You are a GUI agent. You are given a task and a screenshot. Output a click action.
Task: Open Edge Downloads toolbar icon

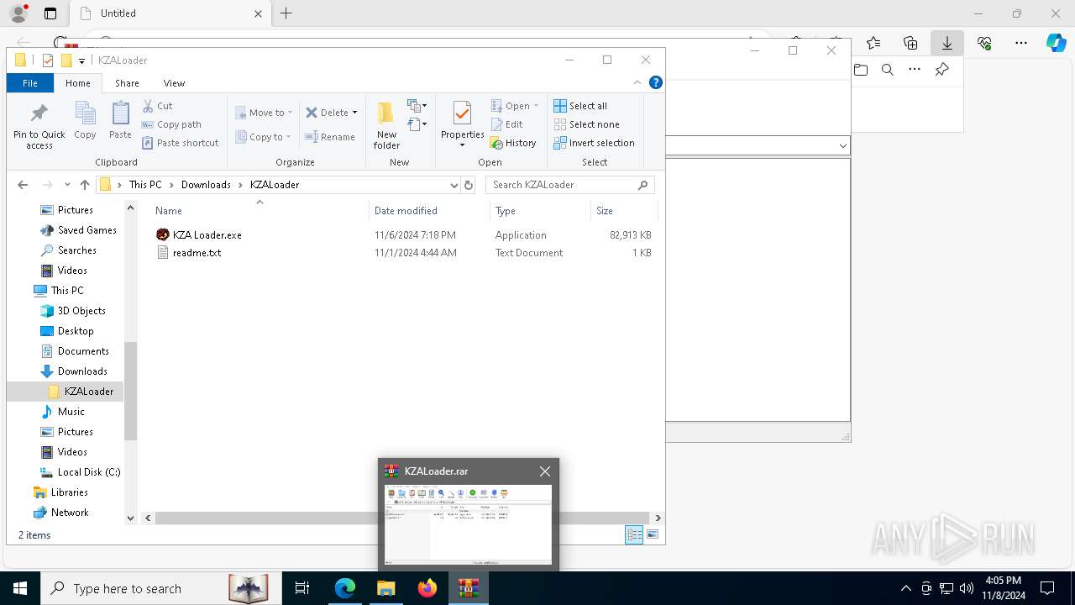click(947, 43)
